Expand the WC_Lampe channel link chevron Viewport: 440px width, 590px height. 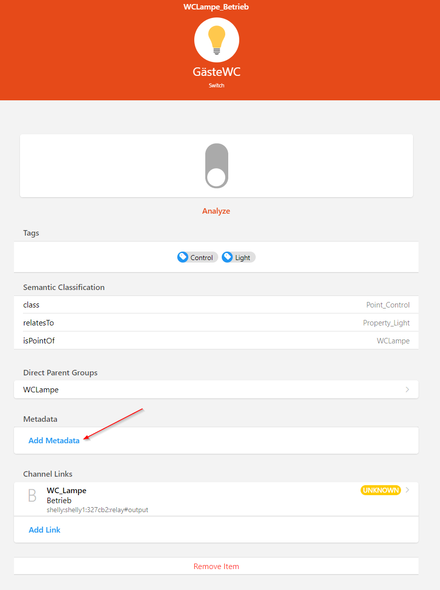(407, 490)
